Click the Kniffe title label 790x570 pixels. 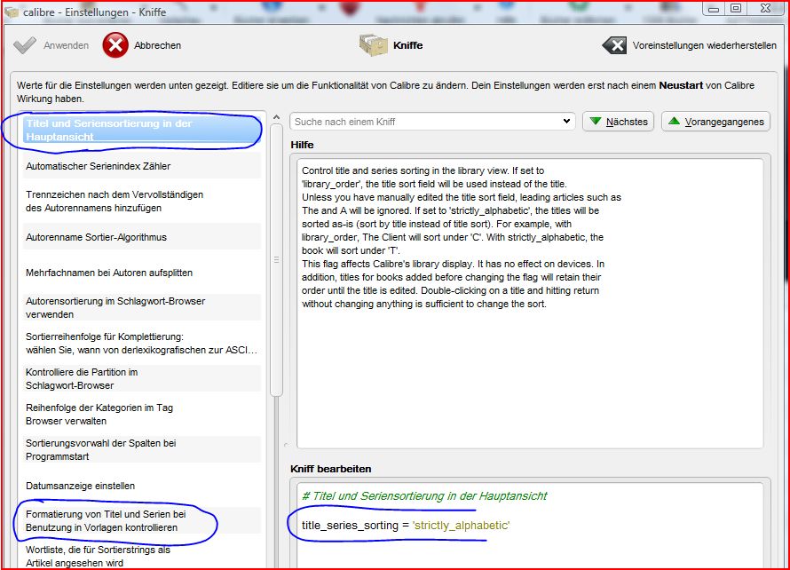click(408, 45)
